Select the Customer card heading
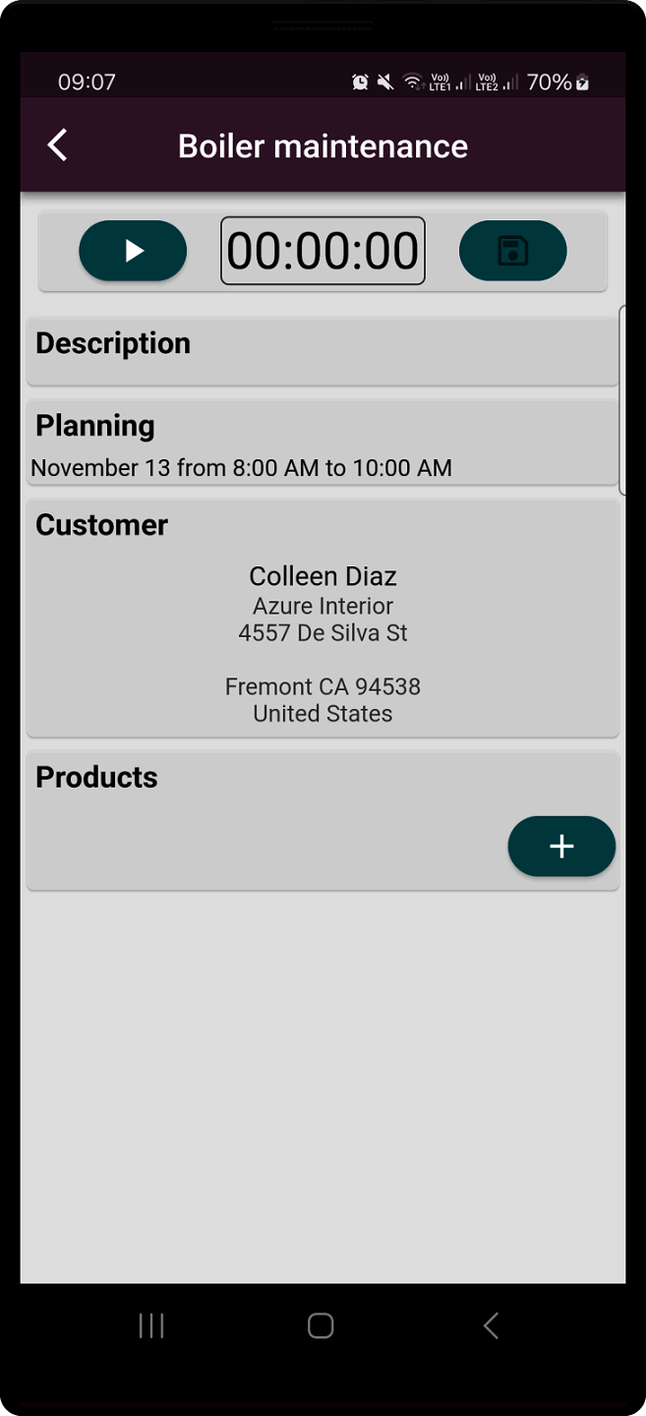The height and width of the screenshot is (1416, 646). [x=101, y=525]
